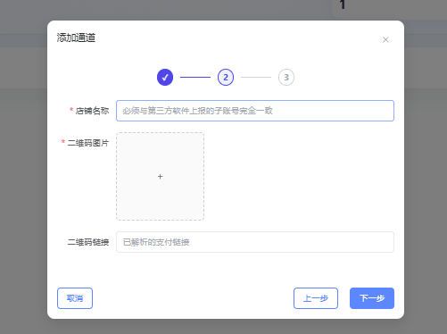Click the 添加通道 dialog title
The height and width of the screenshot is (334, 447).
(76, 38)
